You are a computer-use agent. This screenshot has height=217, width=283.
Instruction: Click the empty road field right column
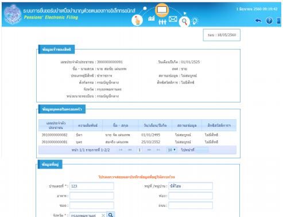[191, 205]
